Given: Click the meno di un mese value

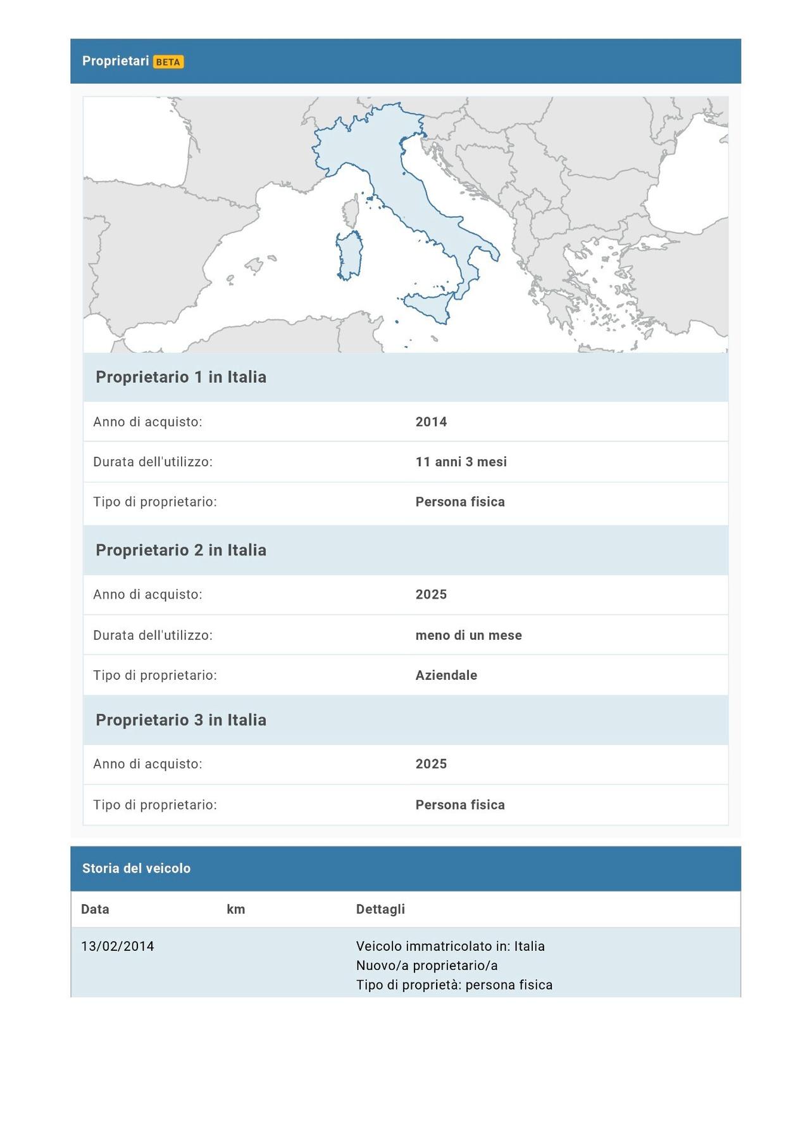Looking at the screenshot, I should point(468,635).
